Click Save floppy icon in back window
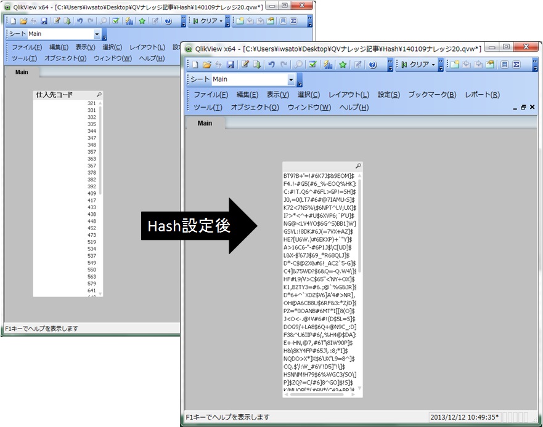 pos(44,21)
